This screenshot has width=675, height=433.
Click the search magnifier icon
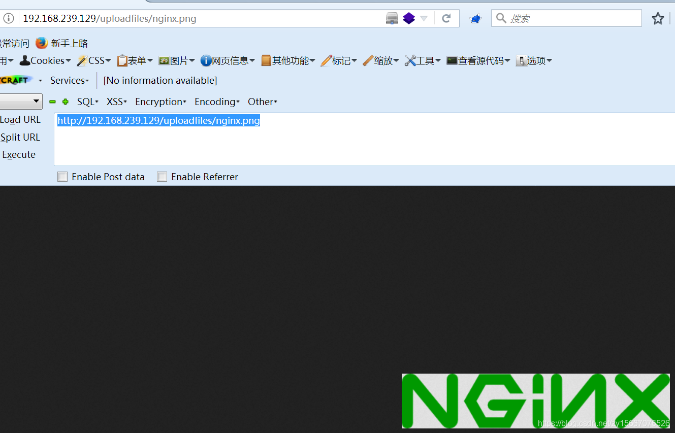point(501,18)
